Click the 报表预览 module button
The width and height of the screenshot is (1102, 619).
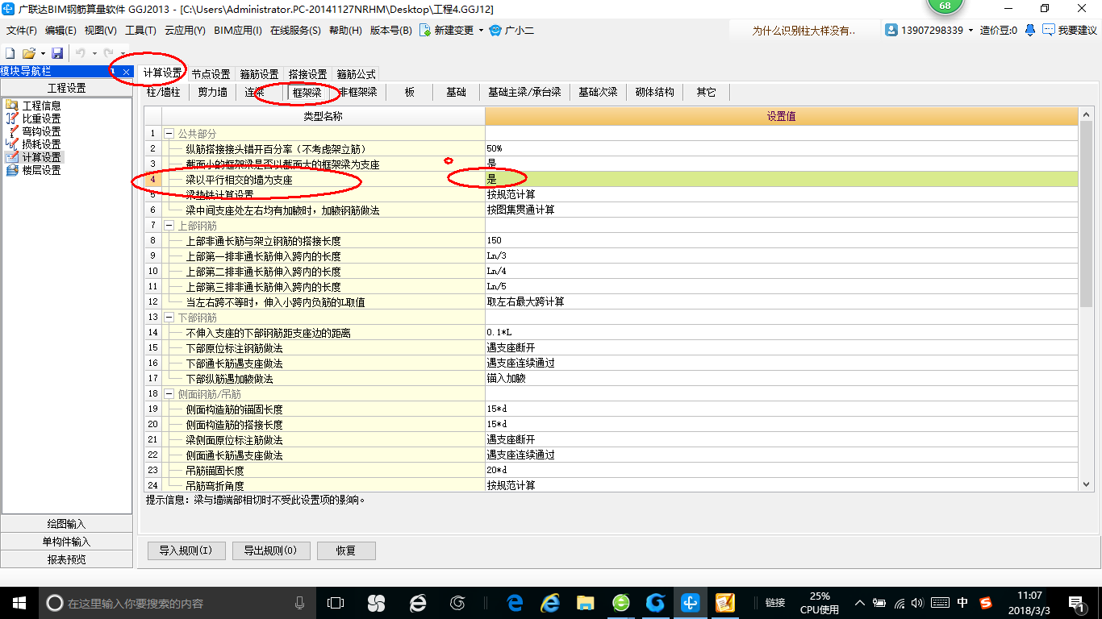pyautogui.click(x=66, y=559)
